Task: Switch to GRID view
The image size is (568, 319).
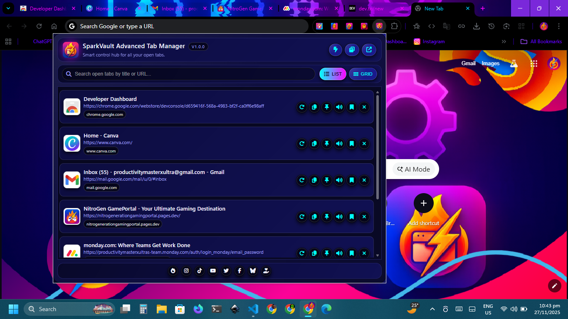Action: click(363, 74)
